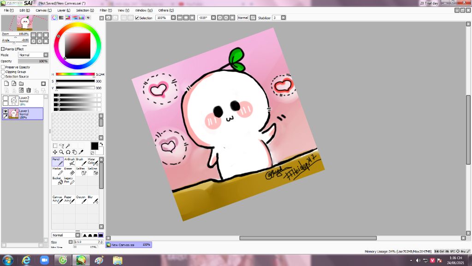Show Layer2 via its visibility box
This screenshot has height=266, width=472.
tap(5, 98)
